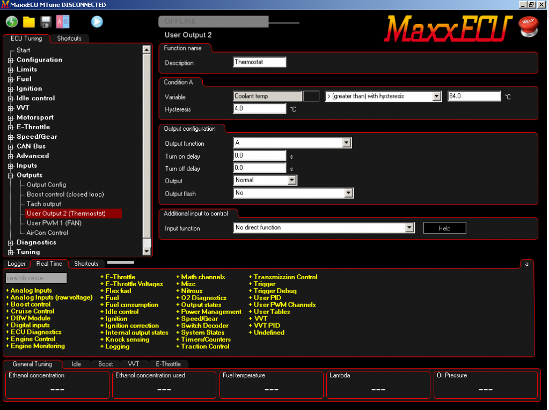Select User PWM 1 (FAN) tree item
Screen dimensions: 549x410
(x=54, y=223)
